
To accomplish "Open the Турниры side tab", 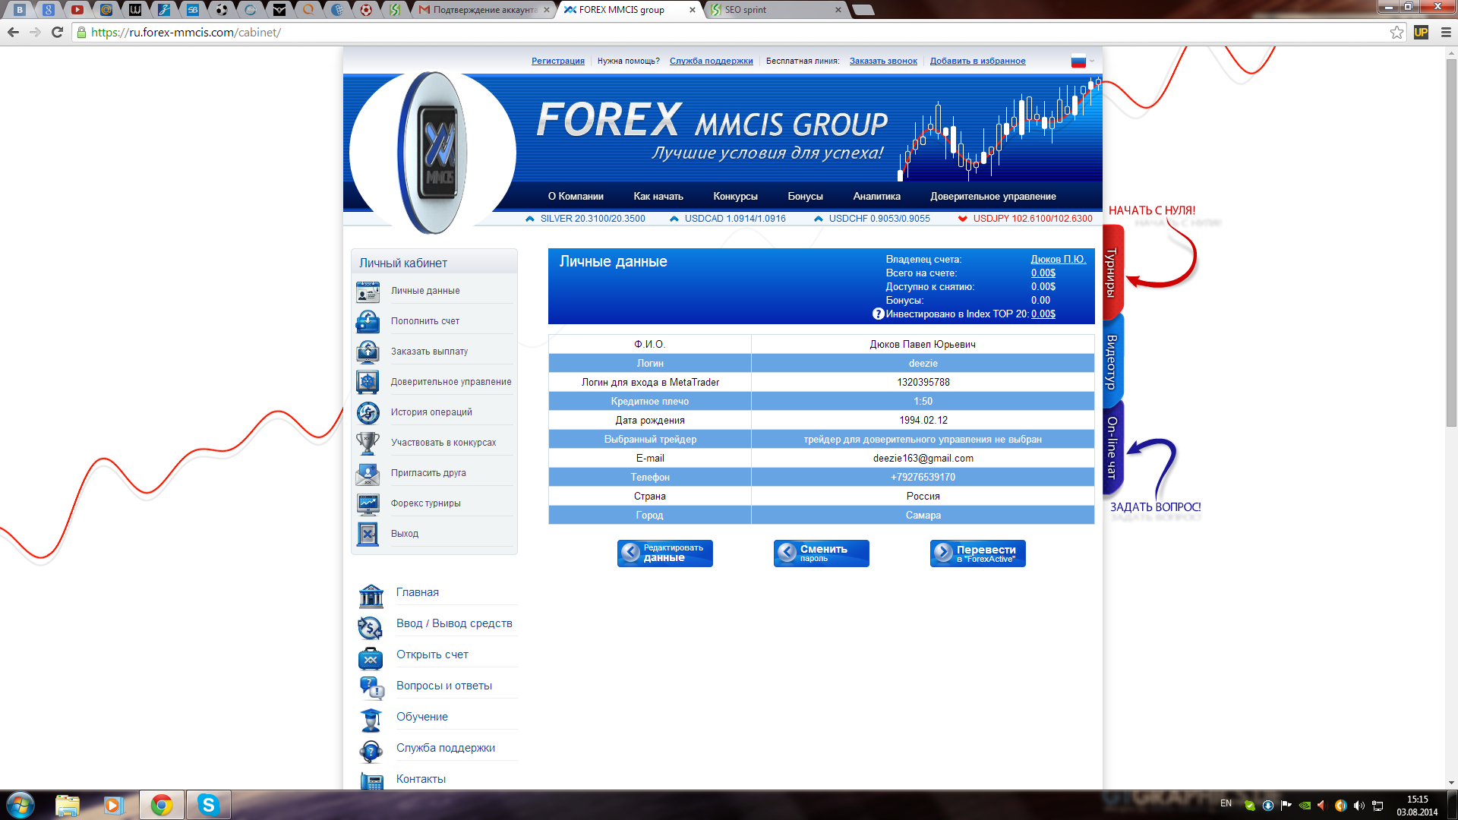I will [1112, 273].
